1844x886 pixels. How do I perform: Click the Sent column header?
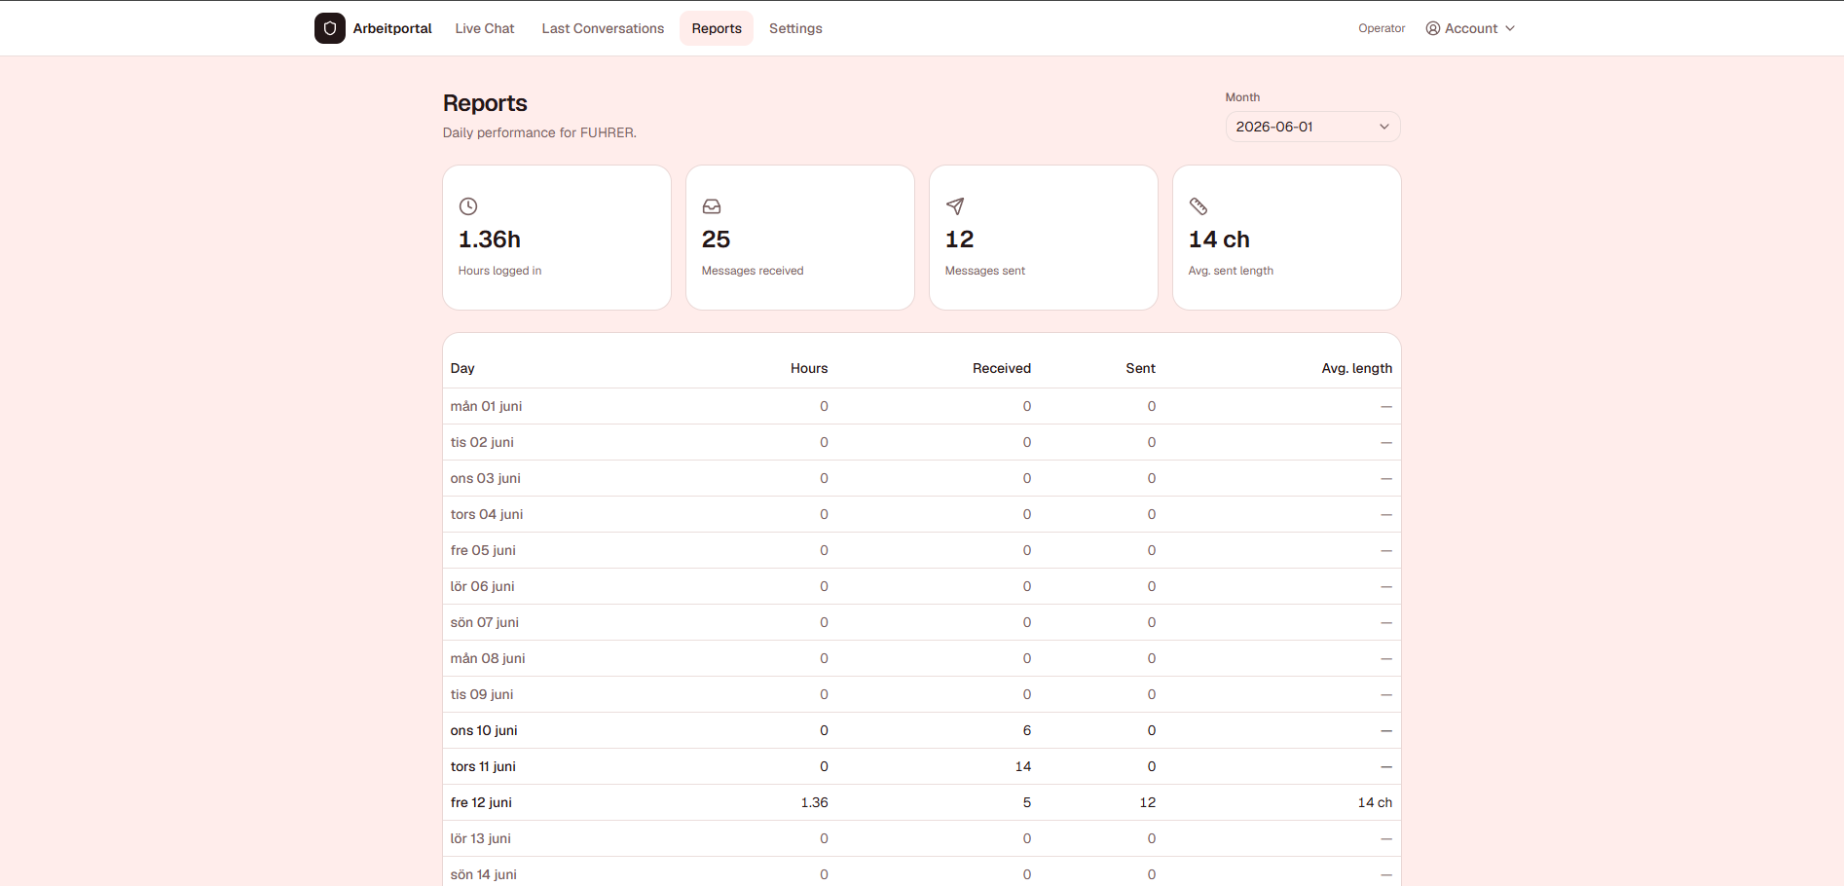pos(1141,368)
